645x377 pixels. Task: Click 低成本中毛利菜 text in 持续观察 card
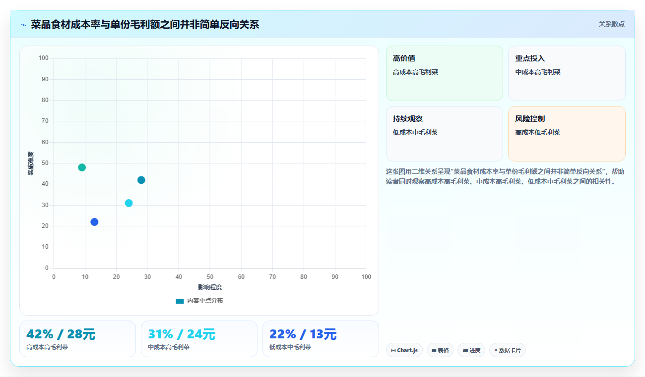tap(415, 133)
